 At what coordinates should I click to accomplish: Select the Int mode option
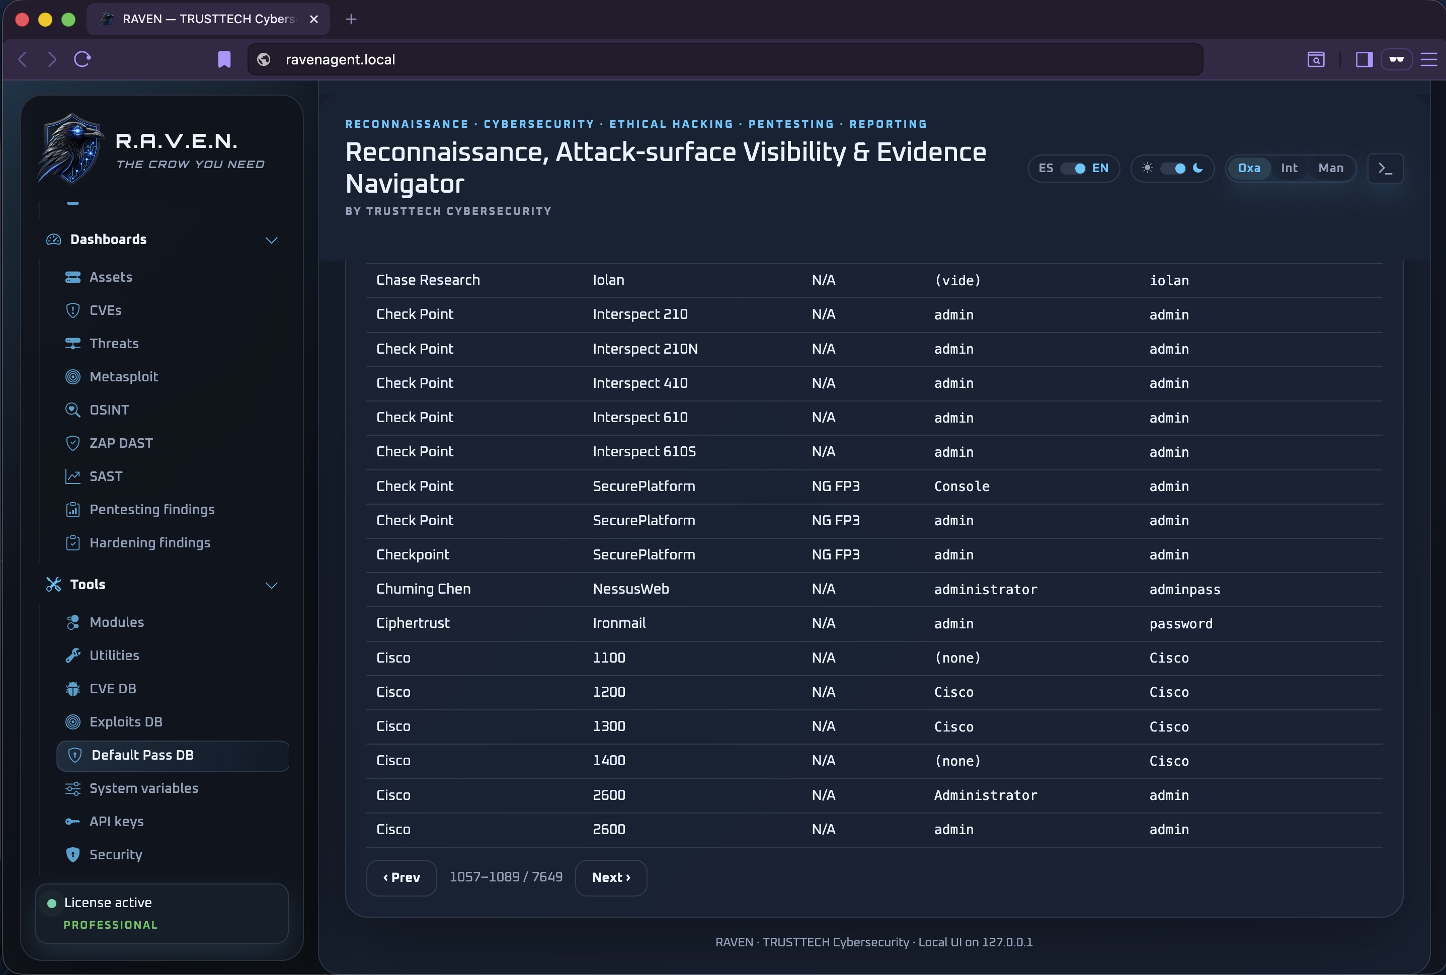point(1289,169)
